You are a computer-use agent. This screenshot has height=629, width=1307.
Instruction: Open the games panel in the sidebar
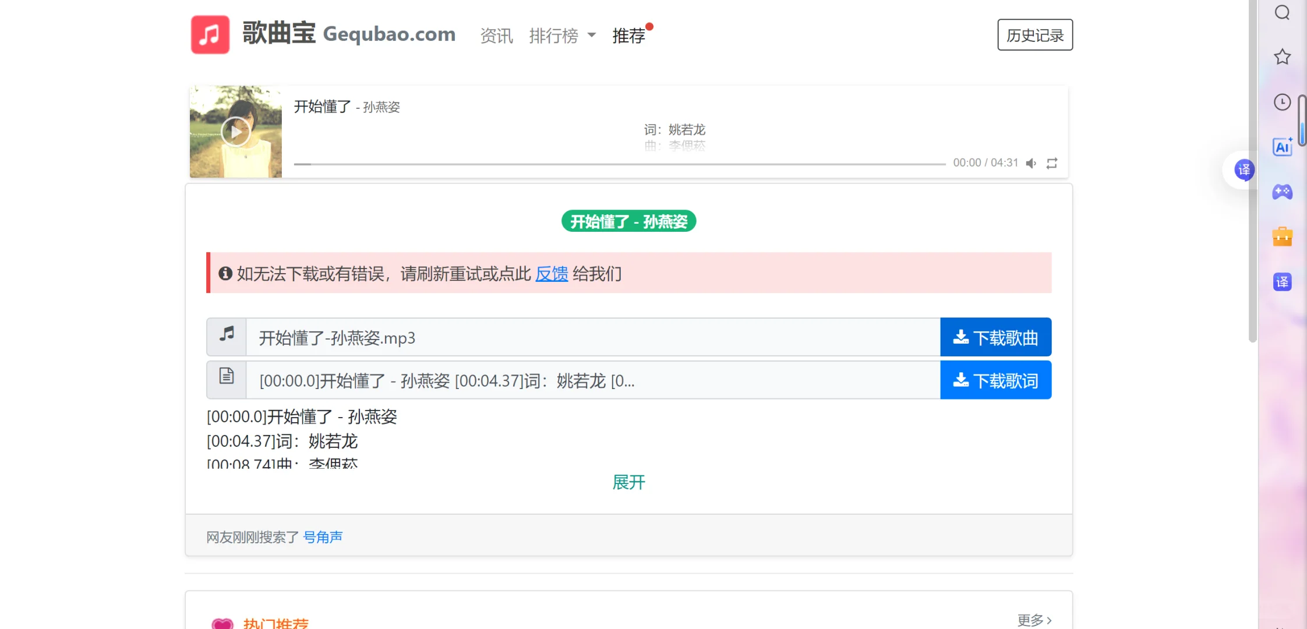(1282, 193)
